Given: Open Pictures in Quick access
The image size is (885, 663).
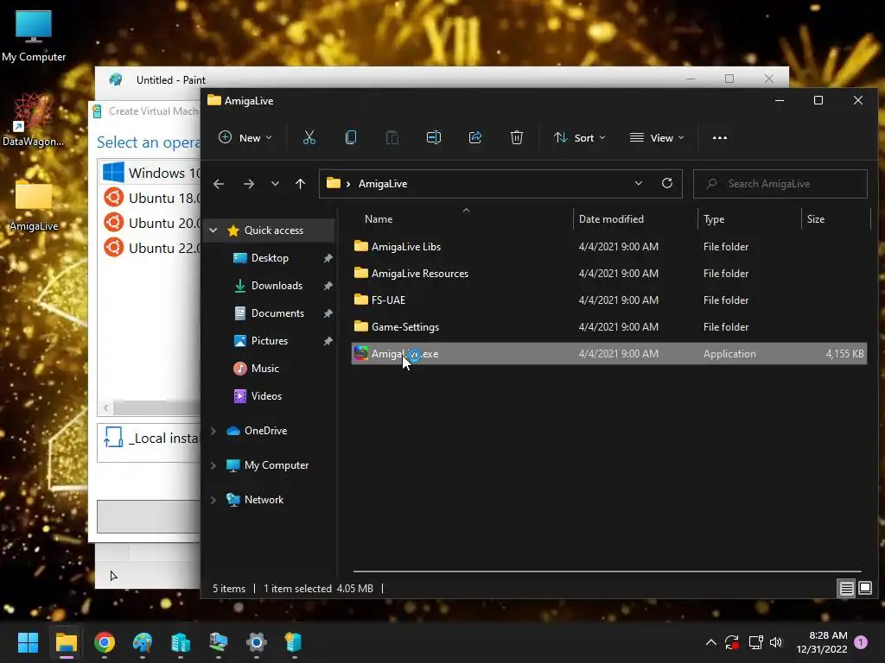Looking at the screenshot, I should click(270, 340).
